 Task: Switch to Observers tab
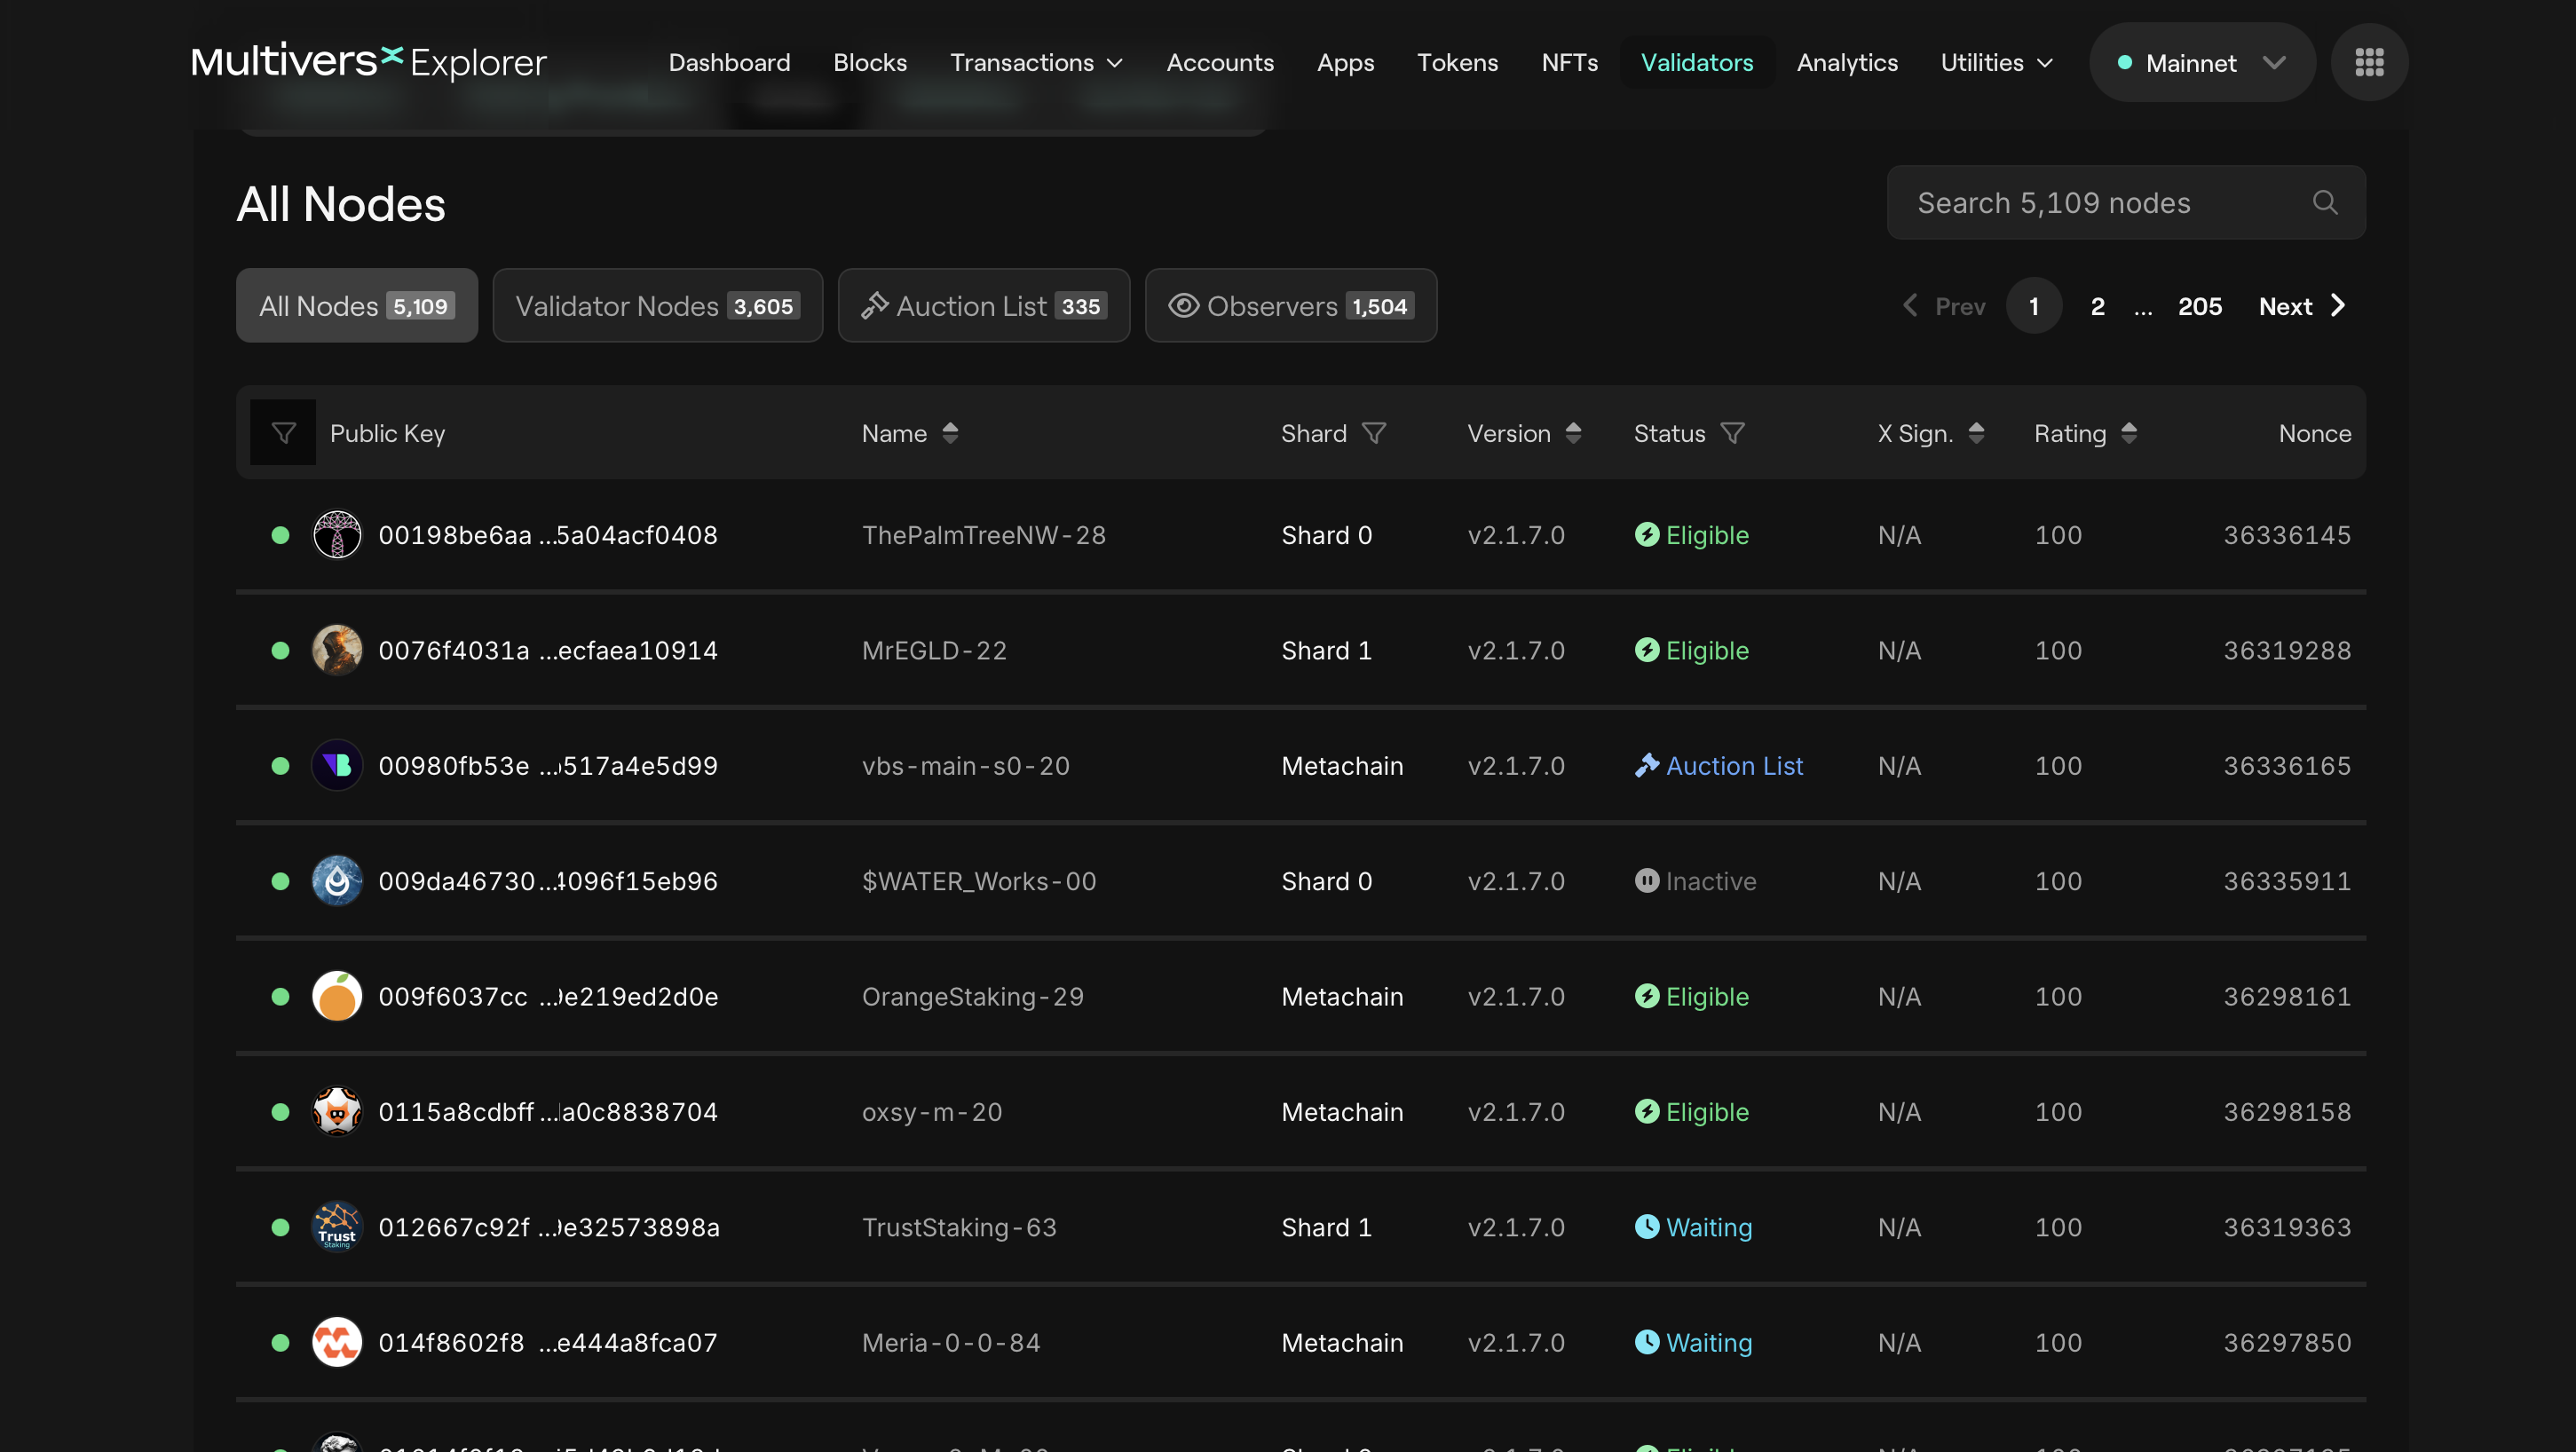(x=1291, y=306)
